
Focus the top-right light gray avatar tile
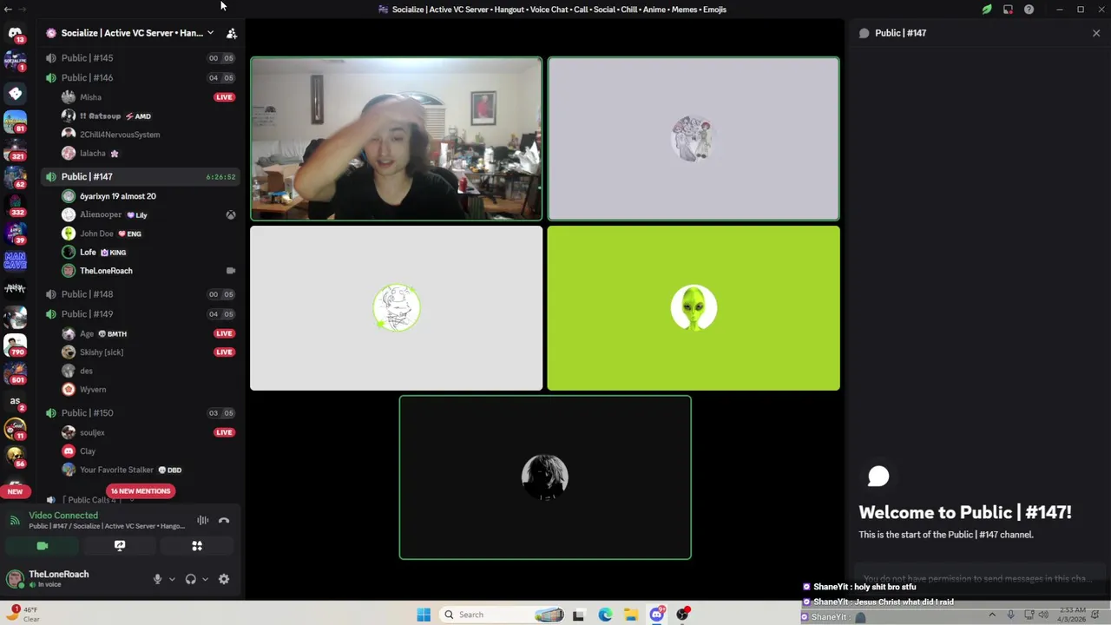(x=694, y=139)
